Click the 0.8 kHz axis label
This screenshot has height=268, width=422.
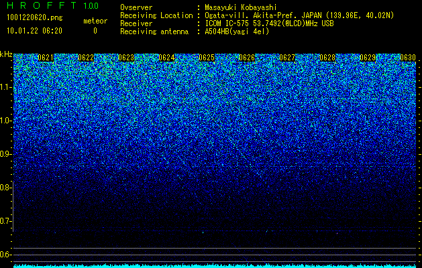5,188
